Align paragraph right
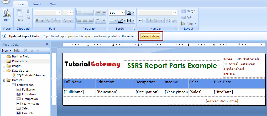267x116 pixels. coord(91,21)
